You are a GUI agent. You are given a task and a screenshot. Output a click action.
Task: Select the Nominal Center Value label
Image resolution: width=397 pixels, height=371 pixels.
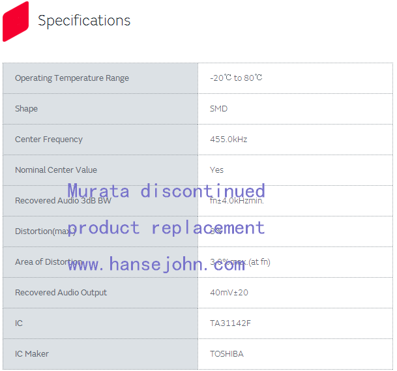click(56, 170)
